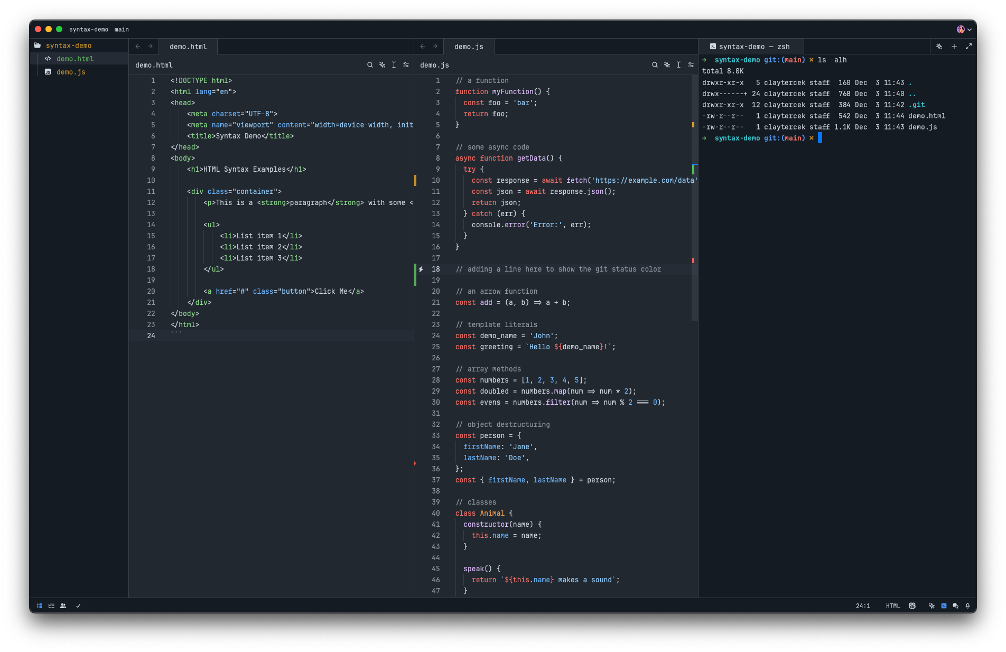The height and width of the screenshot is (652, 1006).
Task: Go forward in demo.js pane
Action: click(x=435, y=46)
